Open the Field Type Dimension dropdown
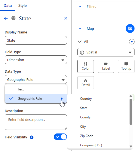 pyautogui.click(x=36, y=60)
